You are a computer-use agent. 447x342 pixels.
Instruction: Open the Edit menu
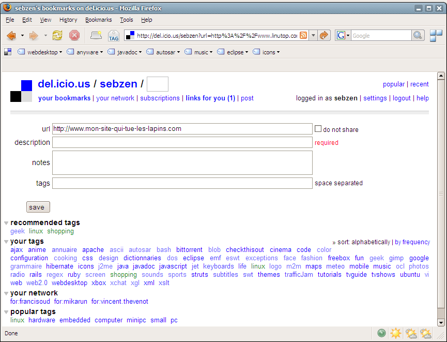click(x=27, y=20)
